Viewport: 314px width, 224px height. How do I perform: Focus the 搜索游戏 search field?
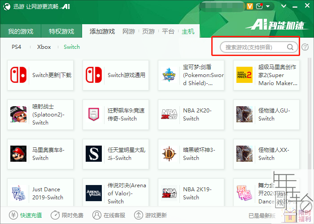259,47
